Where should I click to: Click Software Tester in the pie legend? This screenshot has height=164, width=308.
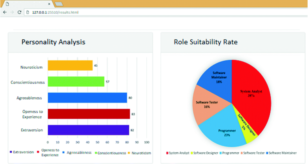(x=253, y=153)
